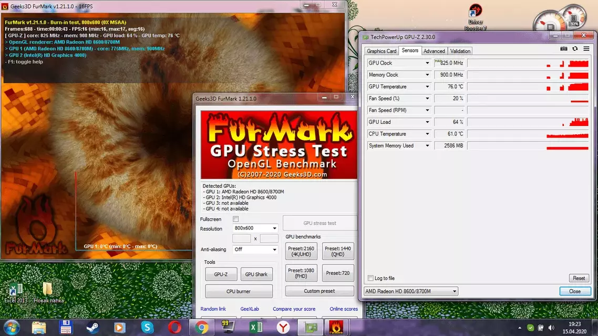Click the FurMark GPU Stress Test banner
This screenshot has height=336, width=598.
tap(279, 145)
